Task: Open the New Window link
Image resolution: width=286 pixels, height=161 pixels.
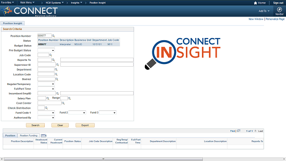Action: 256,19
